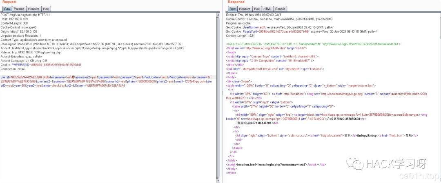Click the Accept-Encoding: gzip, deflate header
The image size is (441, 183).
click(21, 56)
